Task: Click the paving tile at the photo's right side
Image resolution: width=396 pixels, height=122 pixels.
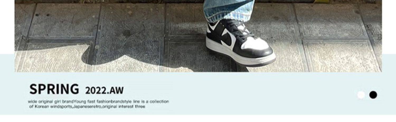Action: 330,20
